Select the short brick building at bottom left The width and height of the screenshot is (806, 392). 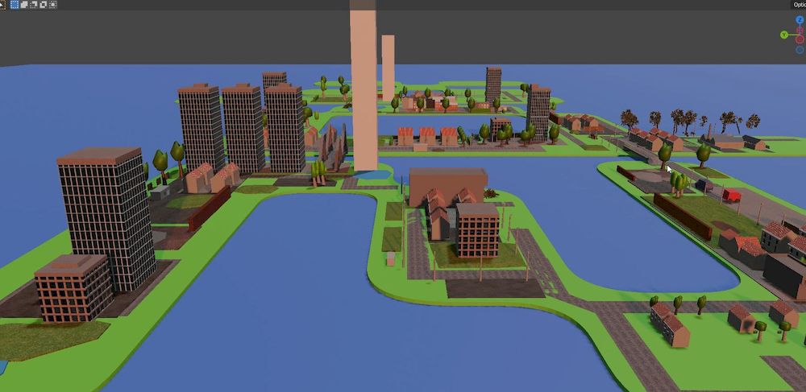[74, 288]
